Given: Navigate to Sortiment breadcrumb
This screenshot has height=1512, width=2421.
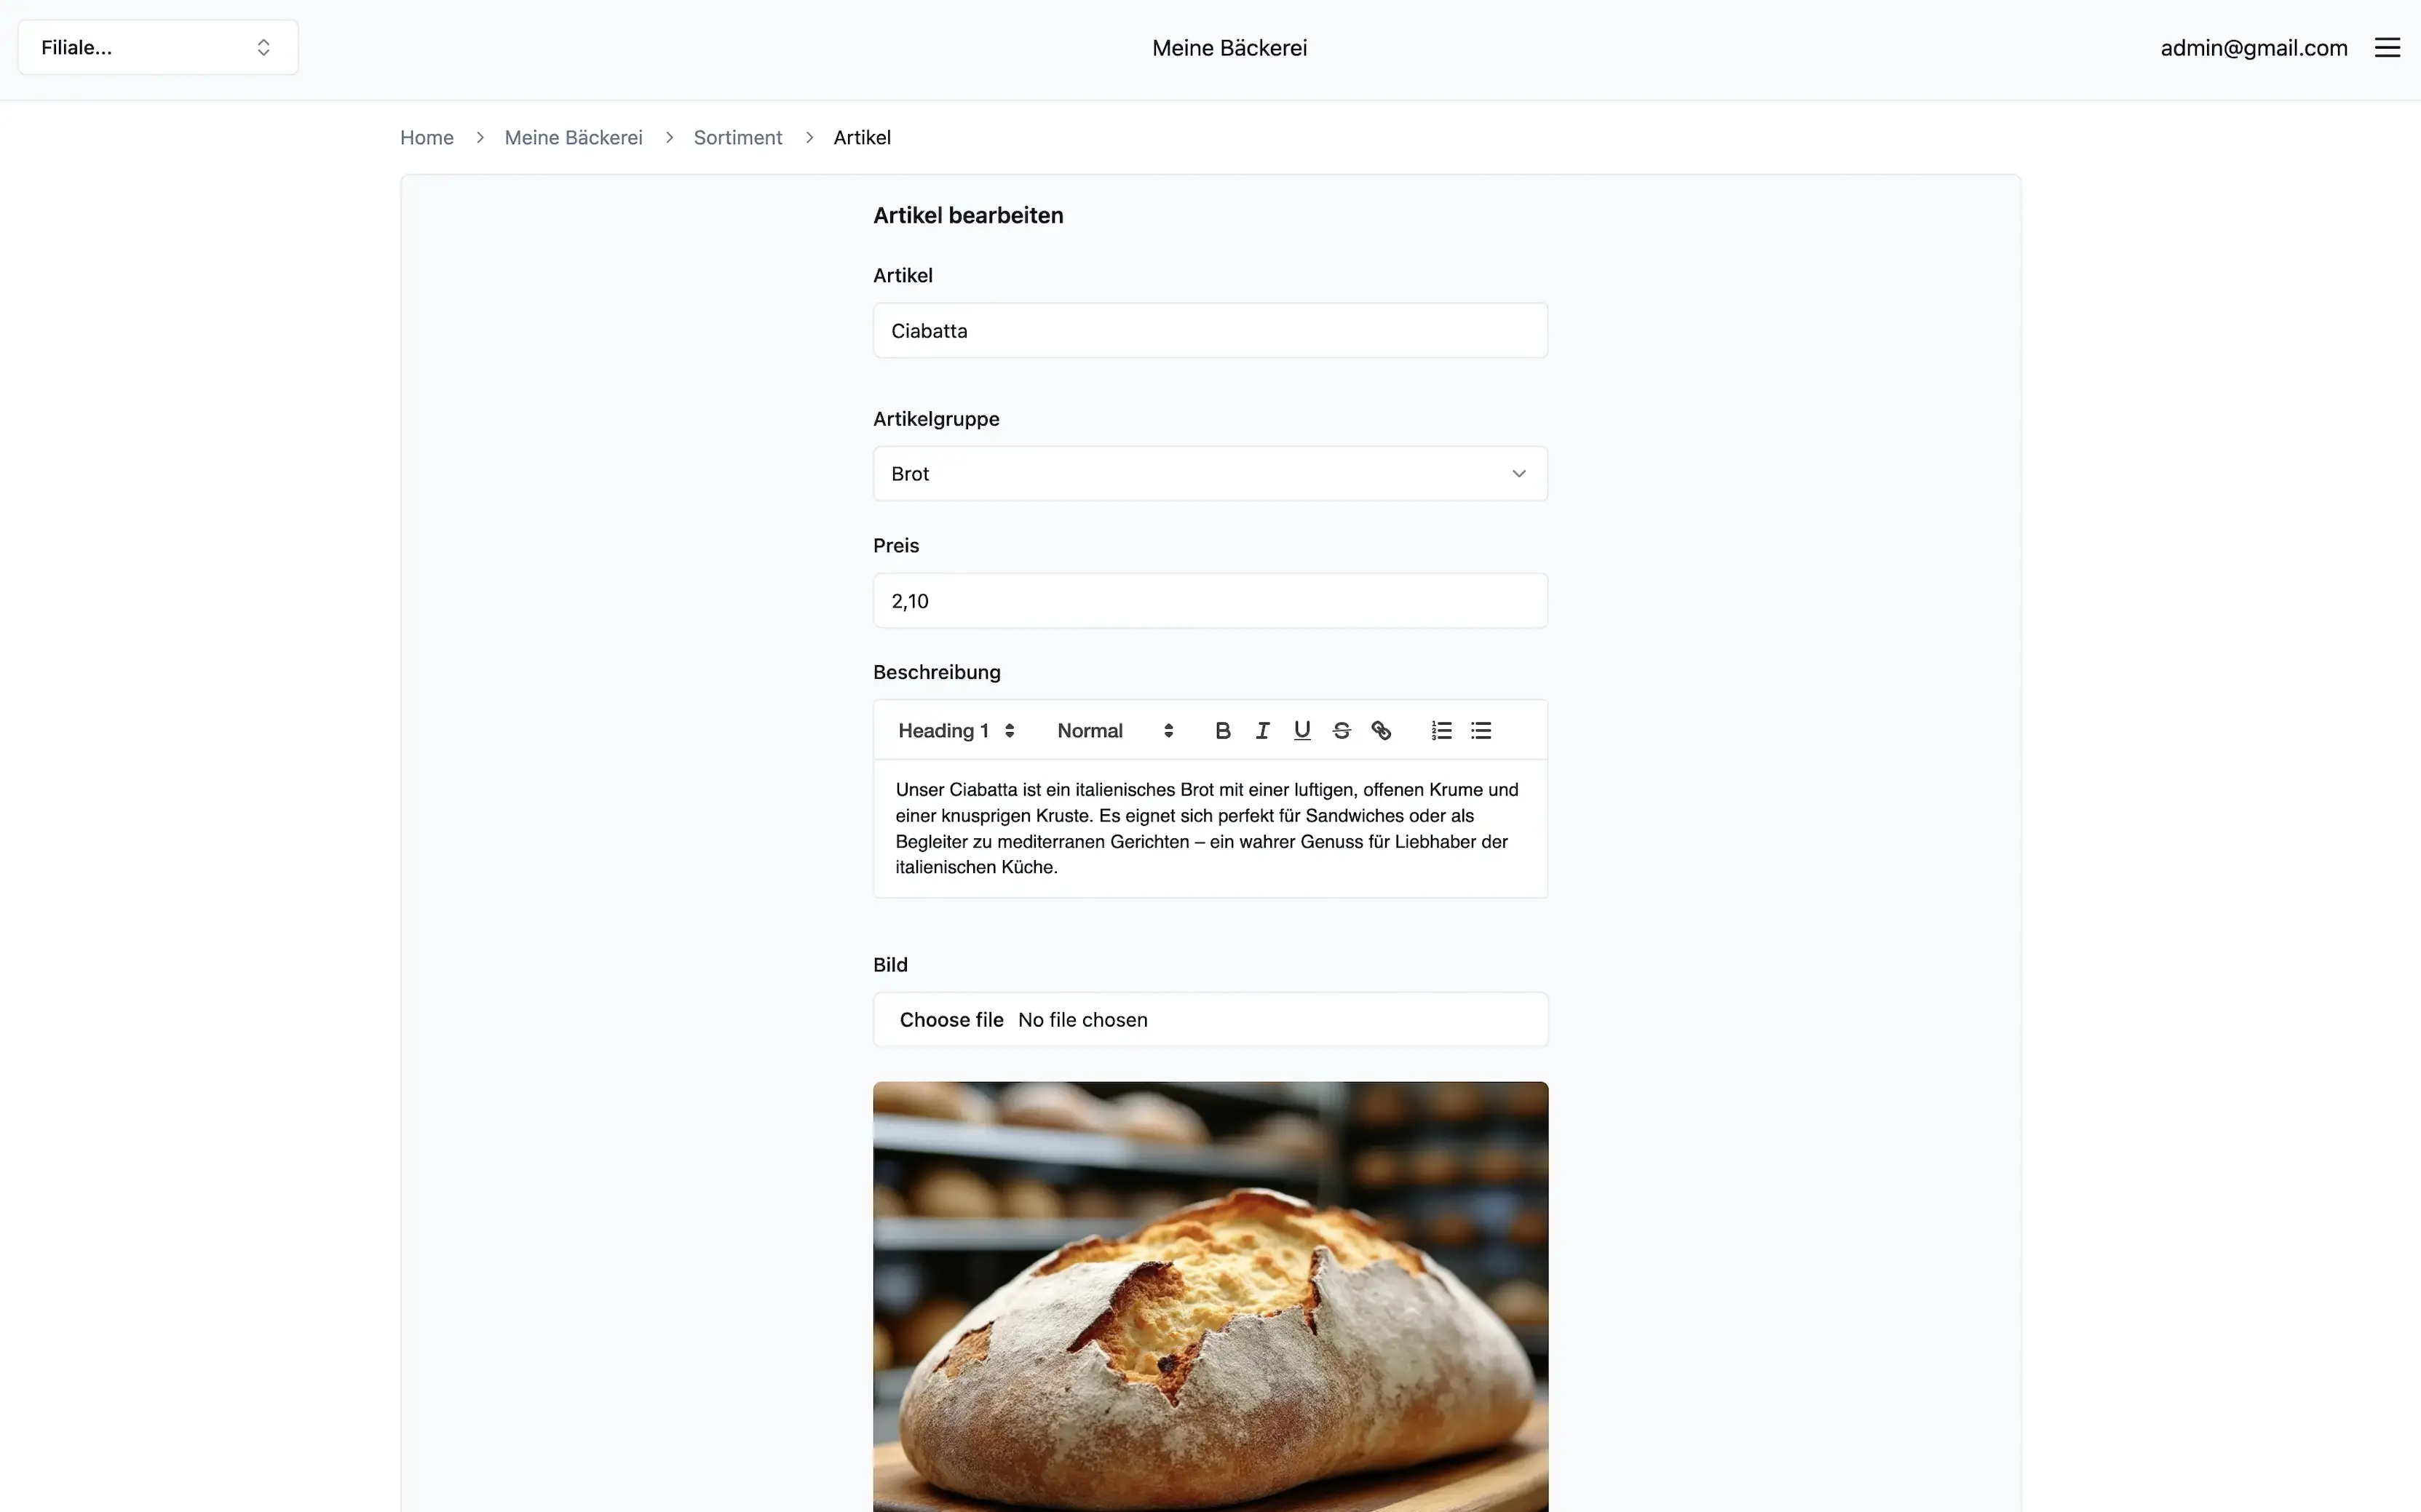Looking at the screenshot, I should pyautogui.click(x=737, y=138).
